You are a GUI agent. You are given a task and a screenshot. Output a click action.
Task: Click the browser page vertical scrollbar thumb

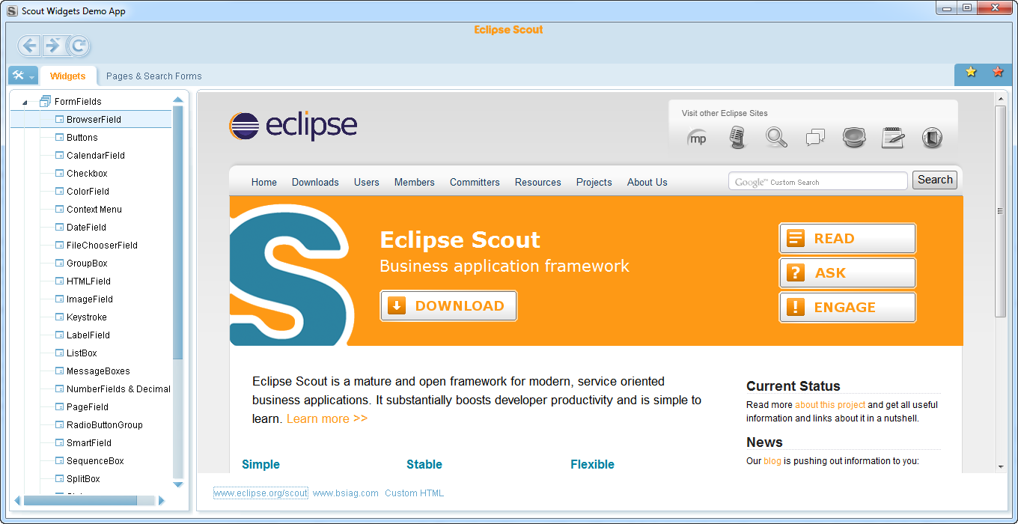tap(1000, 211)
